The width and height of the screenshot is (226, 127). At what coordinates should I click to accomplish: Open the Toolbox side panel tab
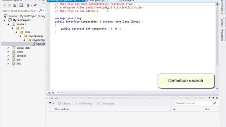pos(222,22)
